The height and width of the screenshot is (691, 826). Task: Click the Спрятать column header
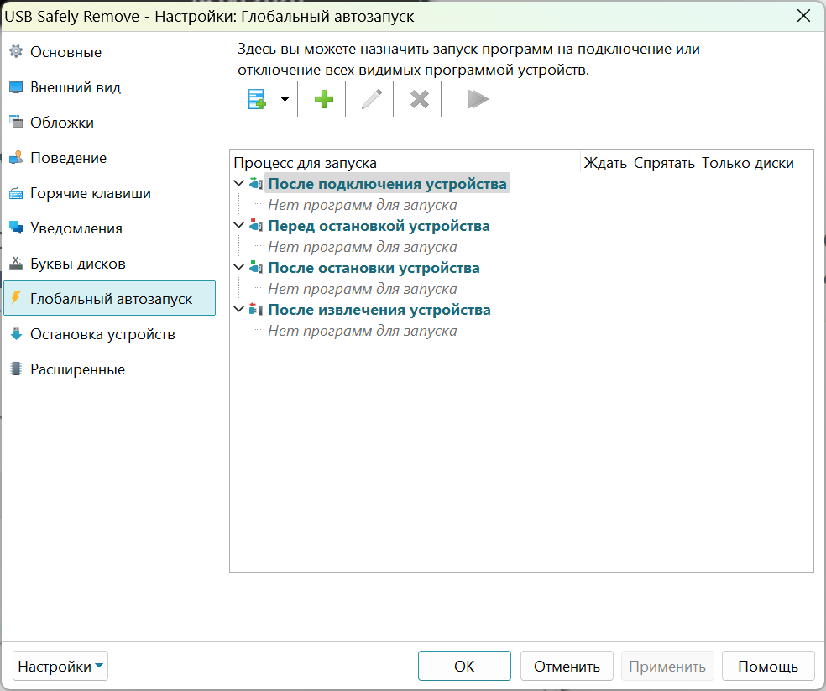664,163
